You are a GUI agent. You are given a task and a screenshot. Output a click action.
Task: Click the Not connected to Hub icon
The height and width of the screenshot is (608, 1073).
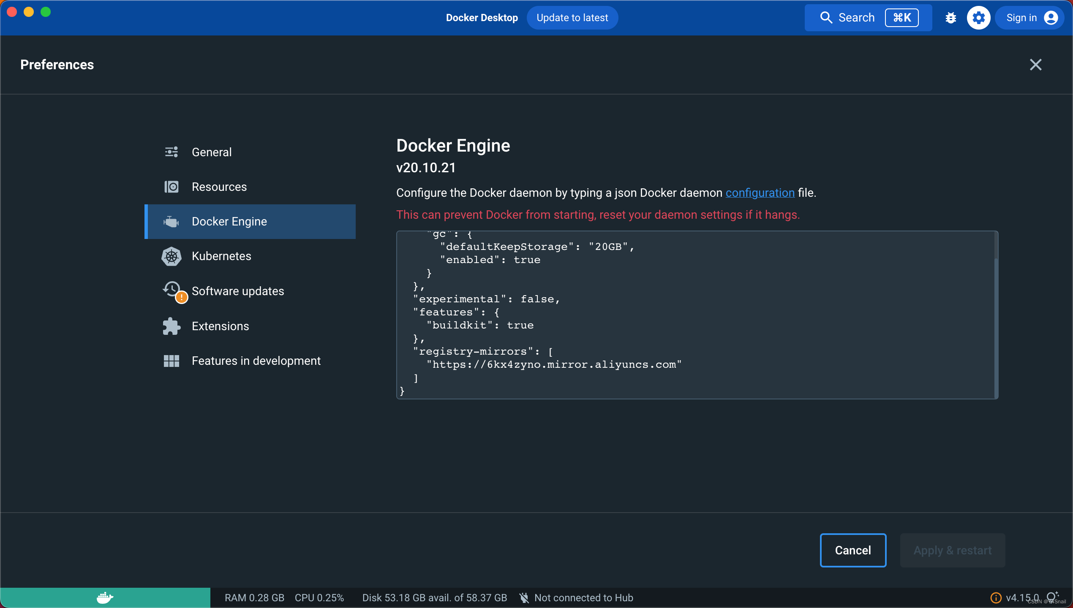tap(524, 597)
